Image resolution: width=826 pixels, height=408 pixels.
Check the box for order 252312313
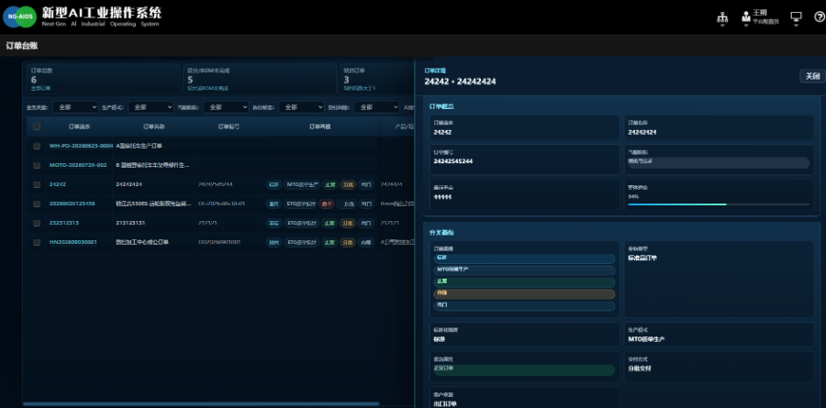point(37,223)
